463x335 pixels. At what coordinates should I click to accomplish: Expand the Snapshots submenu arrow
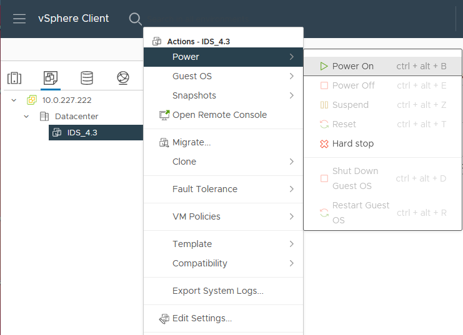tap(291, 95)
